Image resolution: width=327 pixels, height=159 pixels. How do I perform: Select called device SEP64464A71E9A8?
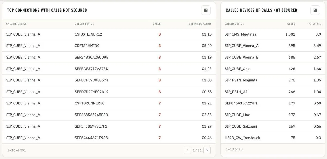click(x=91, y=138)
